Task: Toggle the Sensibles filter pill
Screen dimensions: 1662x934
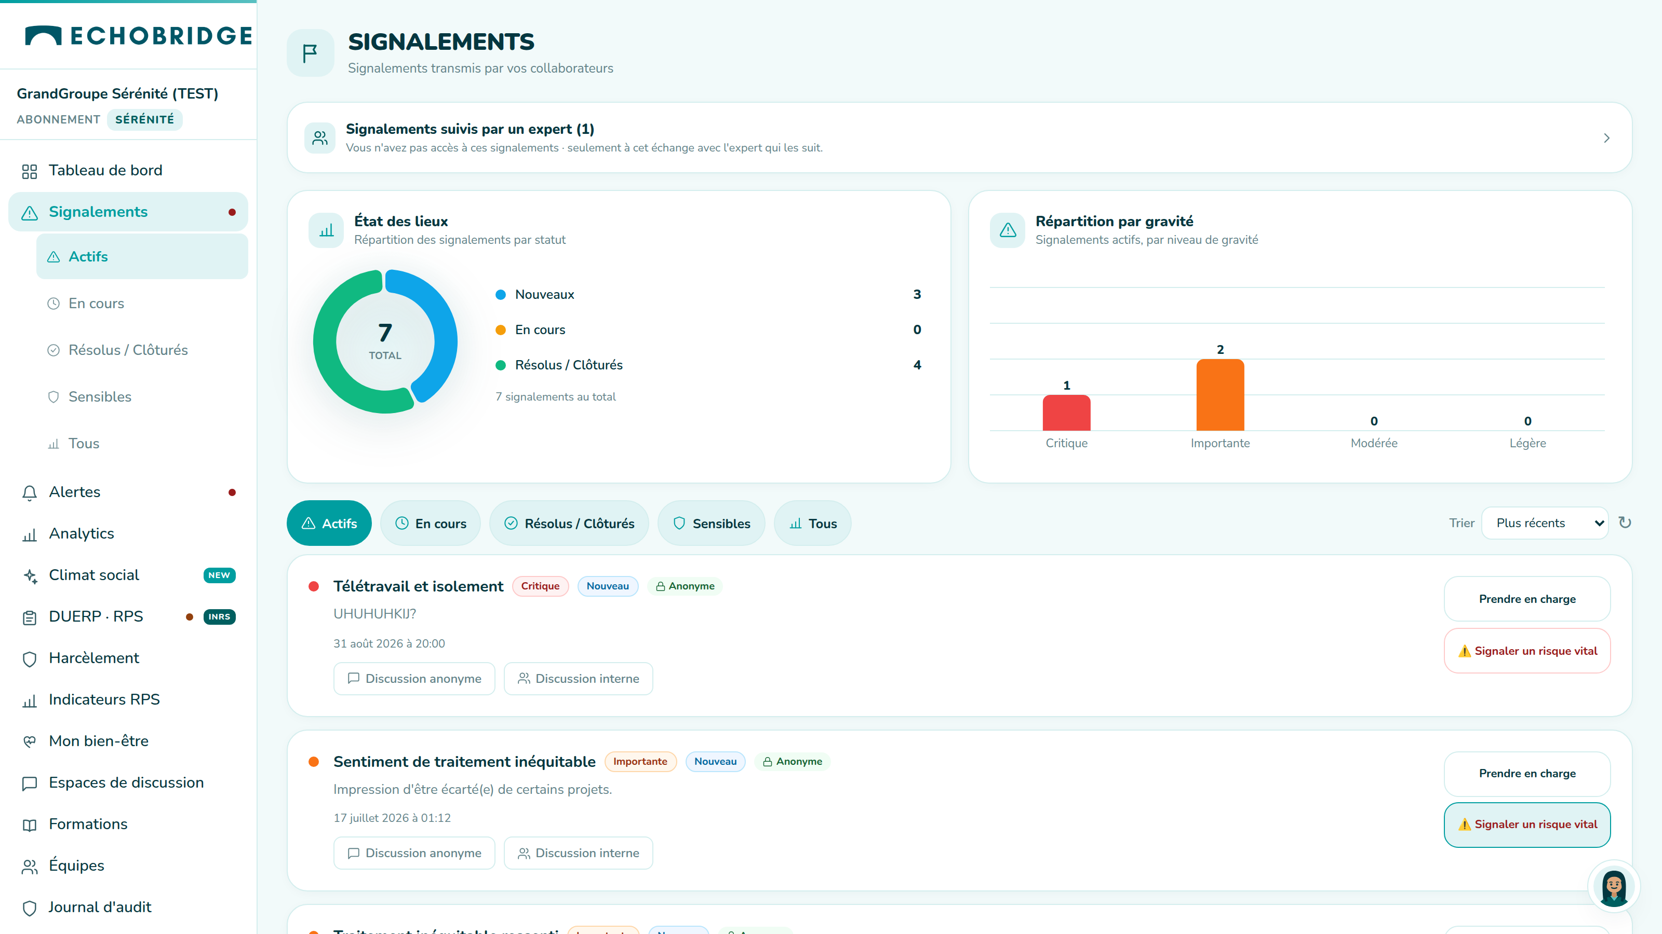Action: coord(711,524)
